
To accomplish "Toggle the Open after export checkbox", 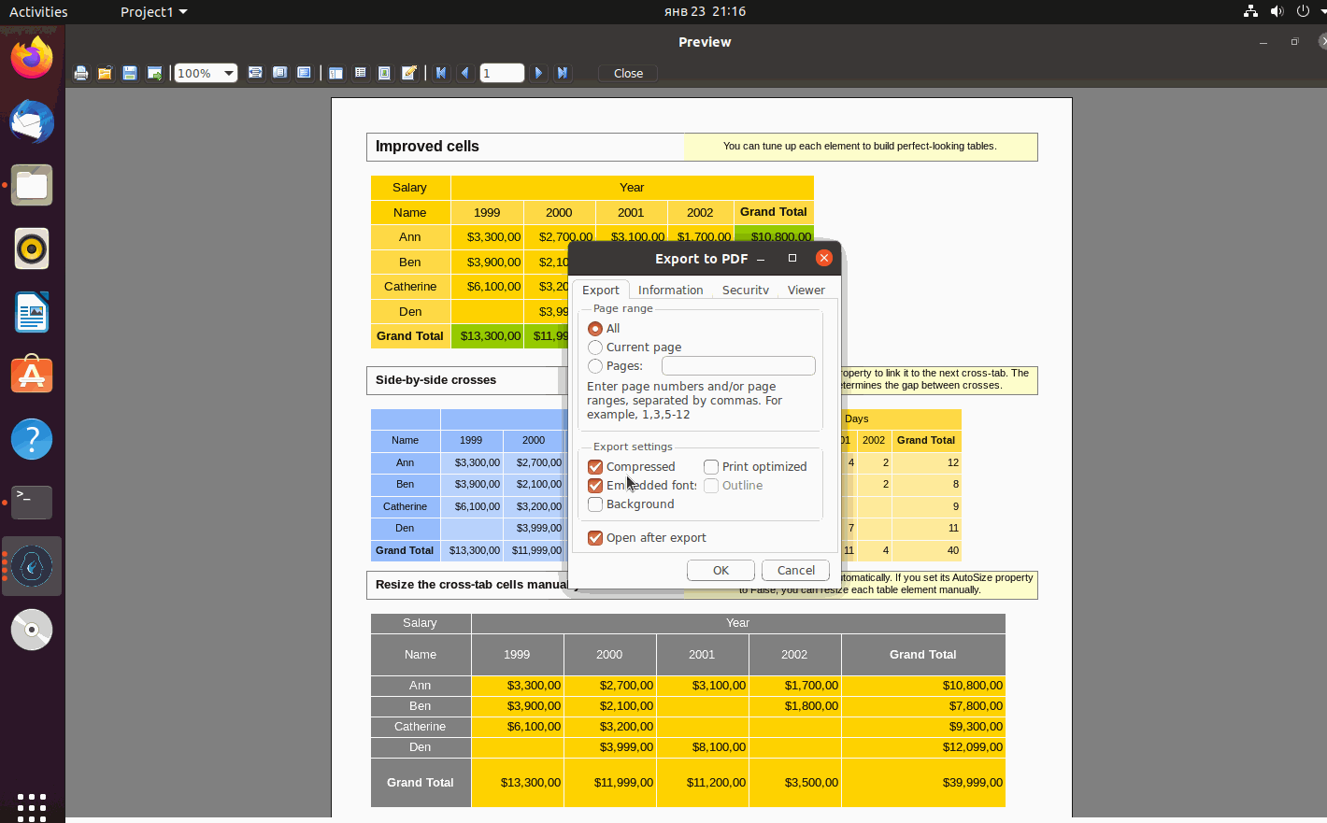I will [595, 538].
